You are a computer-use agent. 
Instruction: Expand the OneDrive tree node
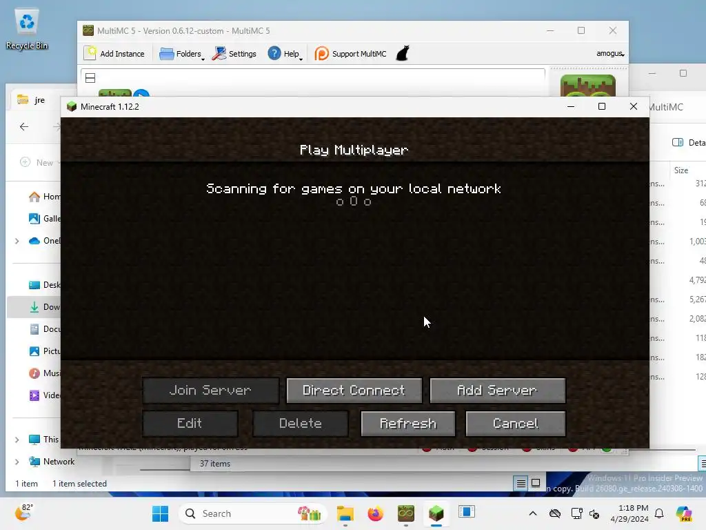coord(17,241)
